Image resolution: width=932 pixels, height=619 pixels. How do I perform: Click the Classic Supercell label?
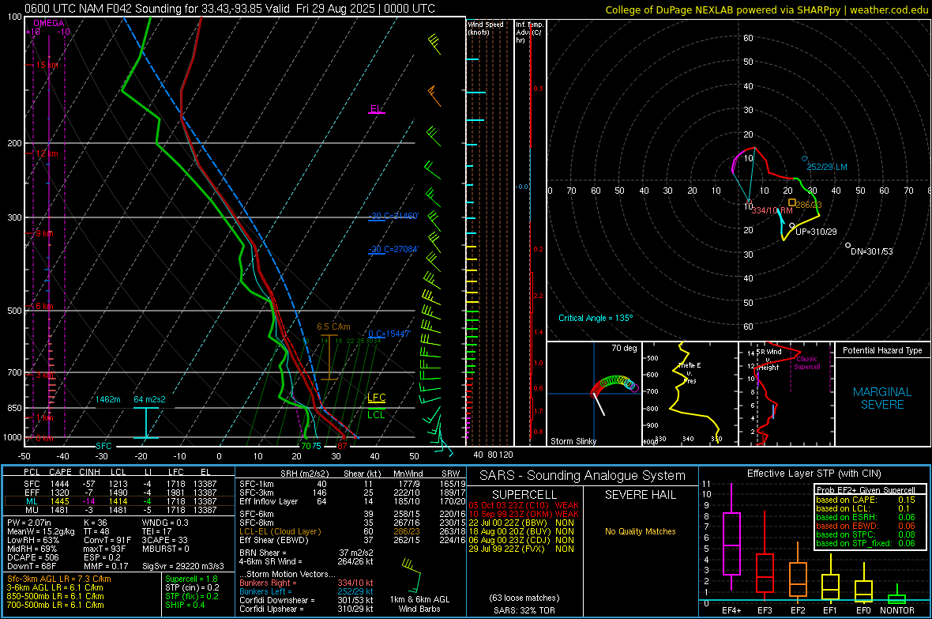pyautogui.click(x=806, y=363)
